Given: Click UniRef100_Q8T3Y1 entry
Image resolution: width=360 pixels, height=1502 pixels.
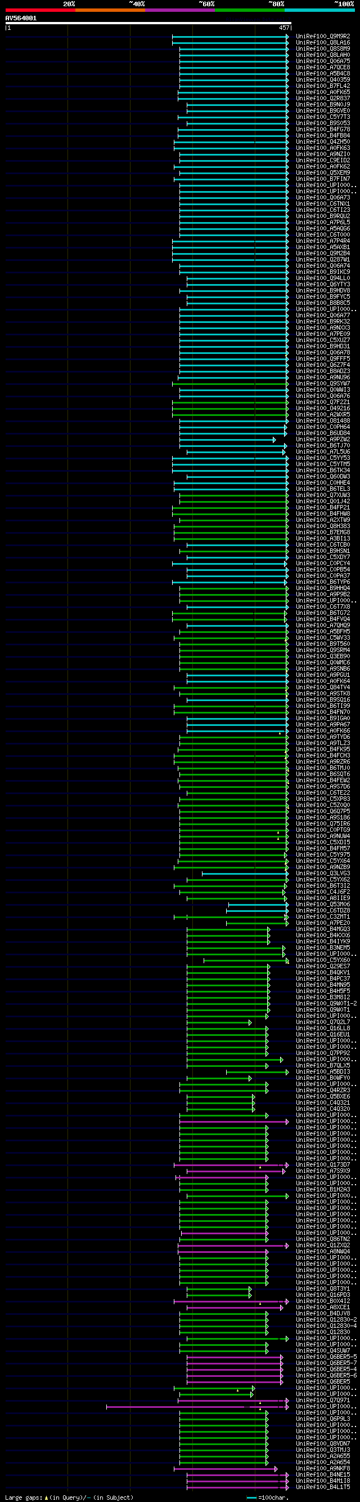Looking at the screenshot, I should click(323, 1288).
